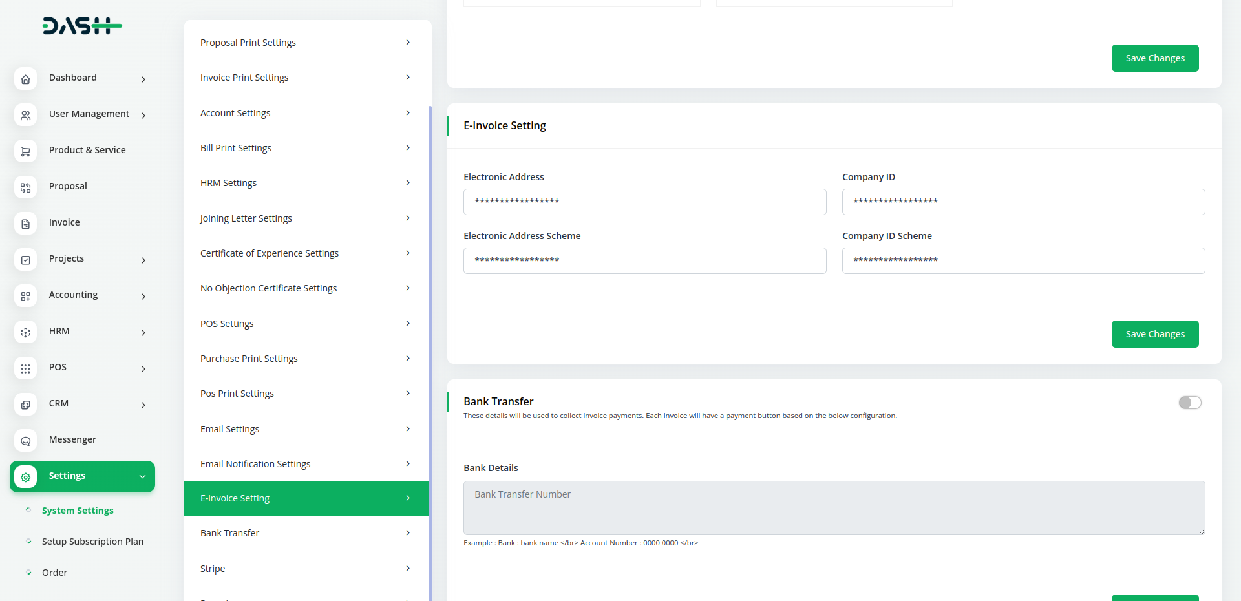Collapse the Settings menu chevron
The image size is (1241, 601).
point(142,476)
